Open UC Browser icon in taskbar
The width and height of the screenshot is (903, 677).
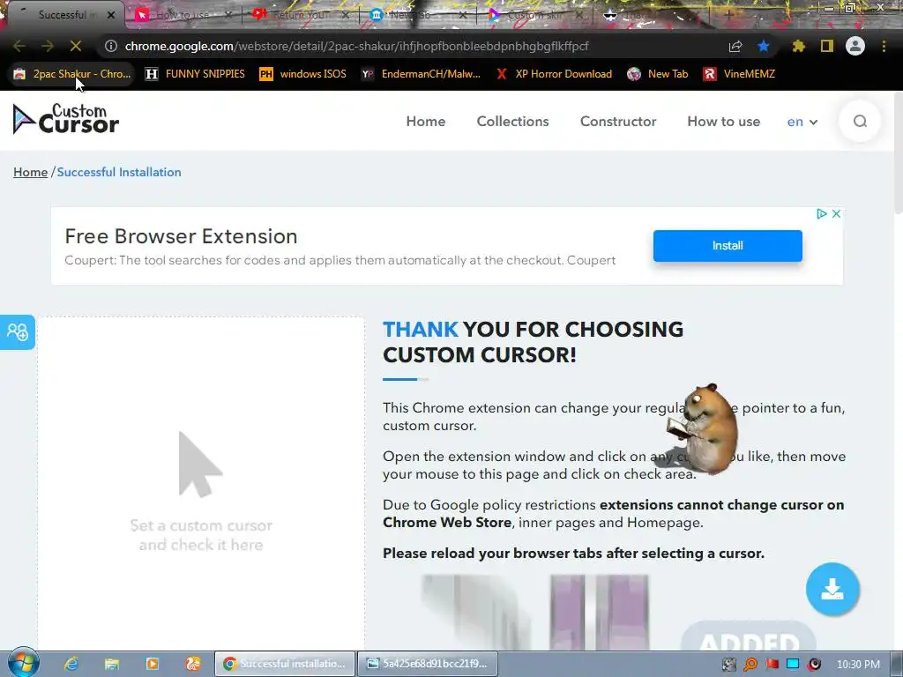[192, 664]
